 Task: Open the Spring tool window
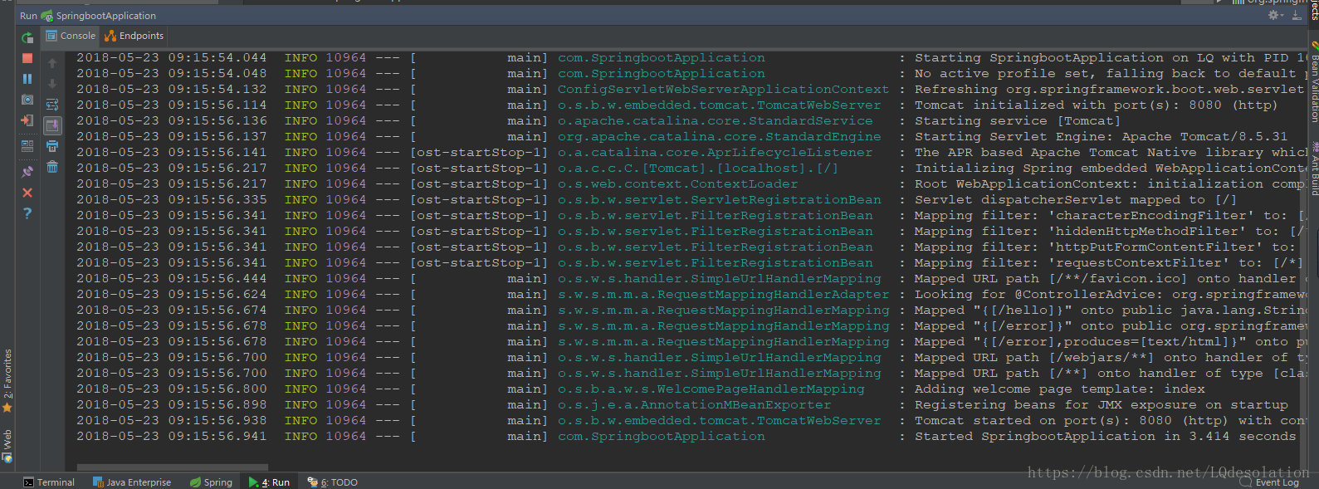pos(211,482)
